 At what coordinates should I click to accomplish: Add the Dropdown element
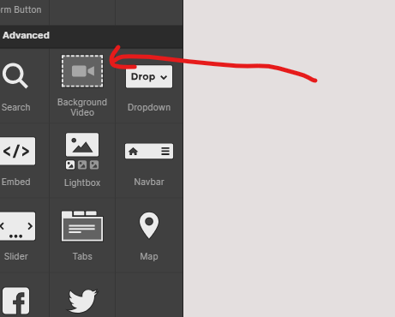[x=149, y=86]
